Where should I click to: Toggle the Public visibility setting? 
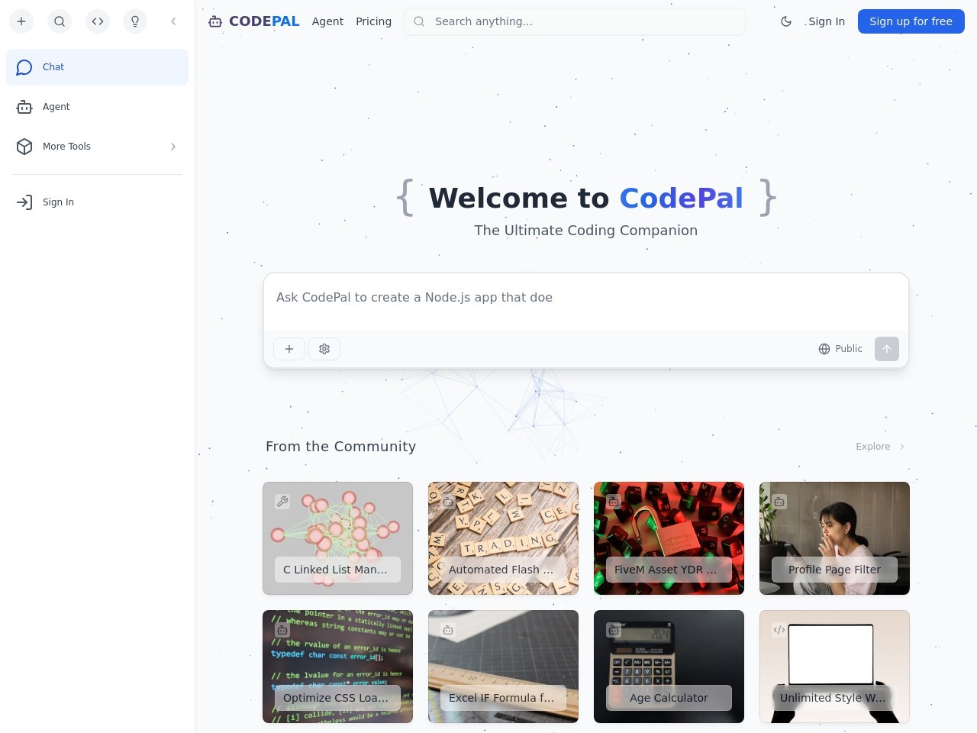point(840,349)
